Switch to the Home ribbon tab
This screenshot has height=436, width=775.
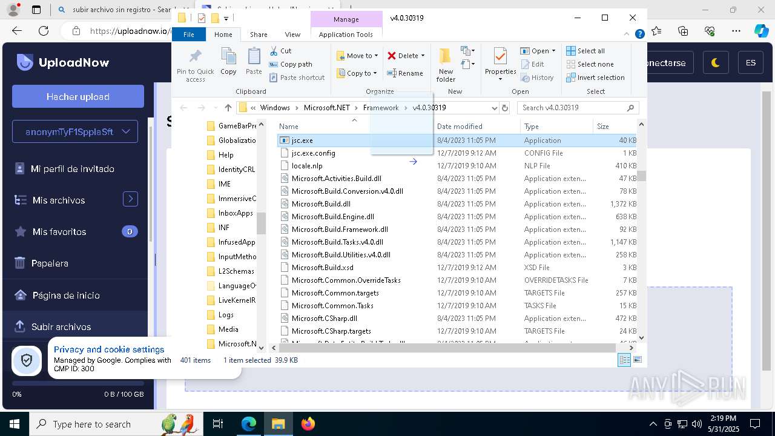(223, 35)
